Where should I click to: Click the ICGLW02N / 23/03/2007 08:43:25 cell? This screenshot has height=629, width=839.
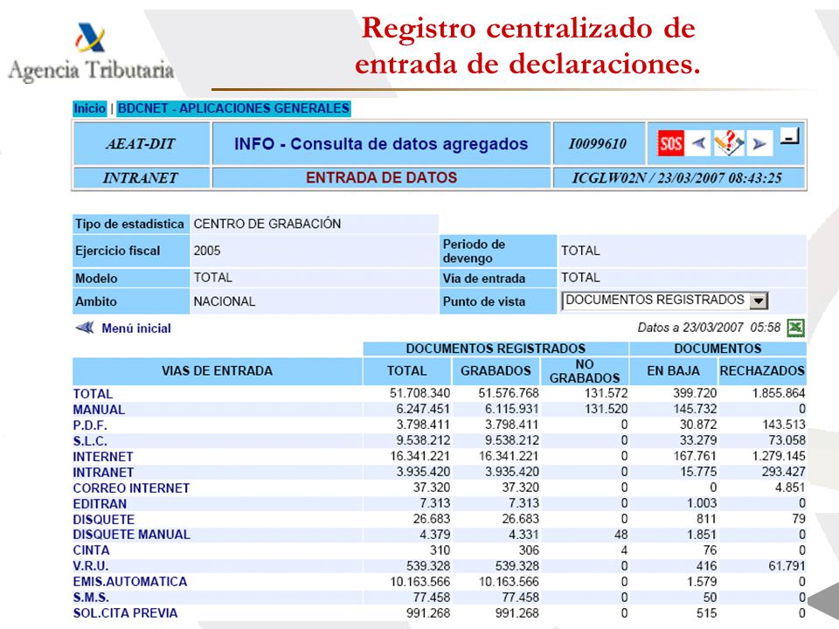pos(676,178)
